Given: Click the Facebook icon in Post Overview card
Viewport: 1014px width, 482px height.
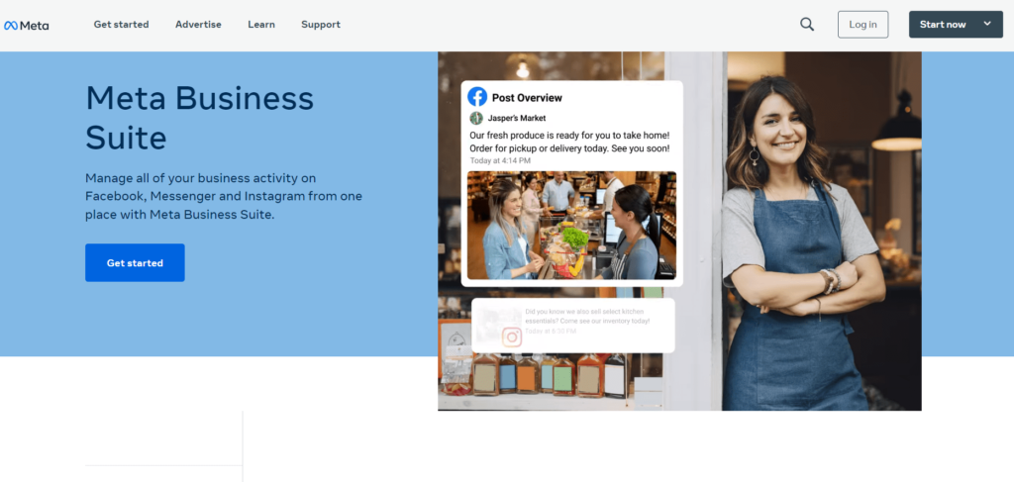Looking at the screenshot, I should coord(477,97).
